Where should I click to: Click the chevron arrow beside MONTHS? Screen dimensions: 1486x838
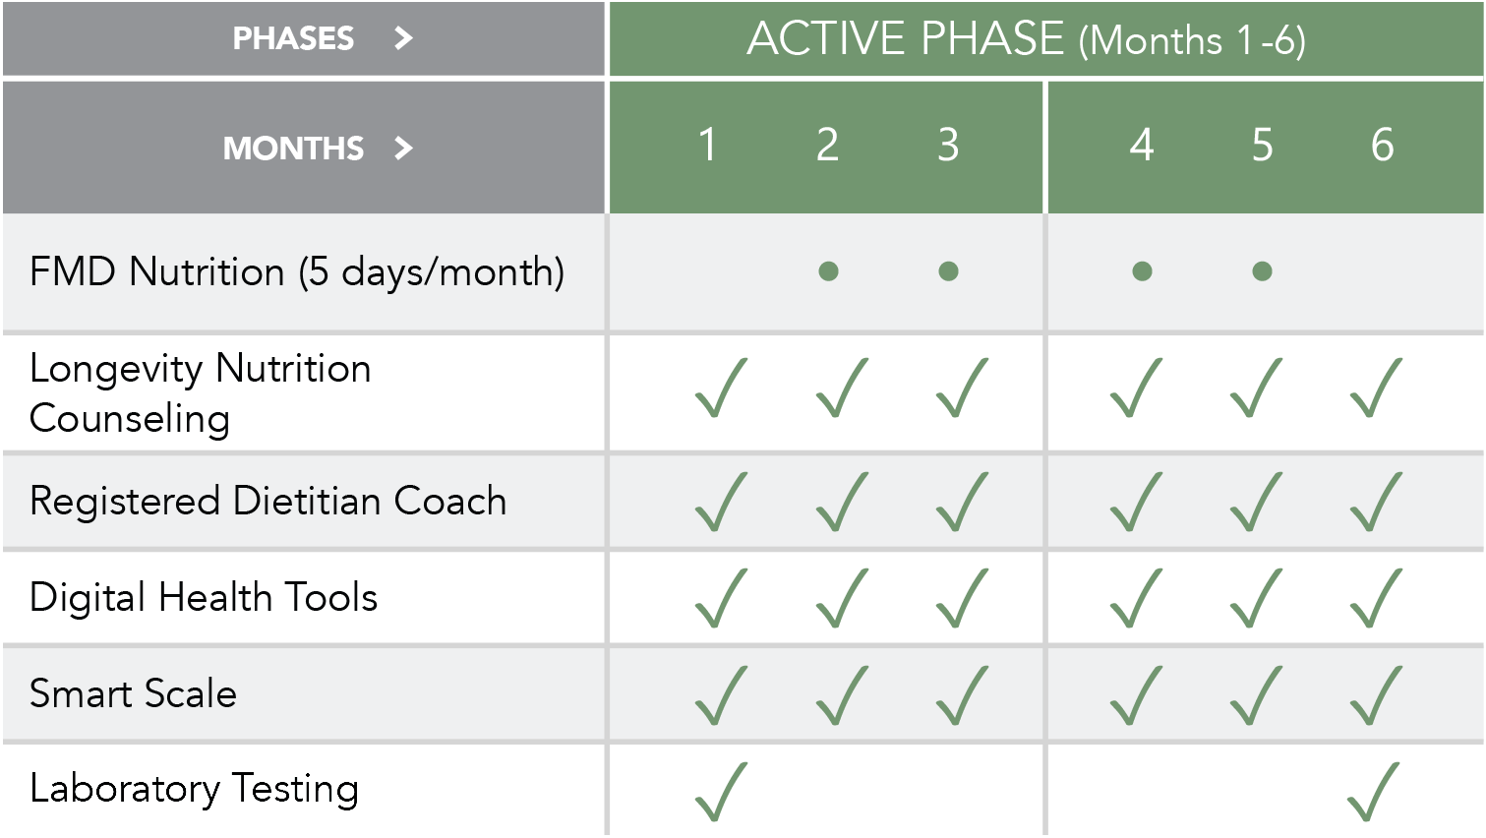click(x=402, y=149)
